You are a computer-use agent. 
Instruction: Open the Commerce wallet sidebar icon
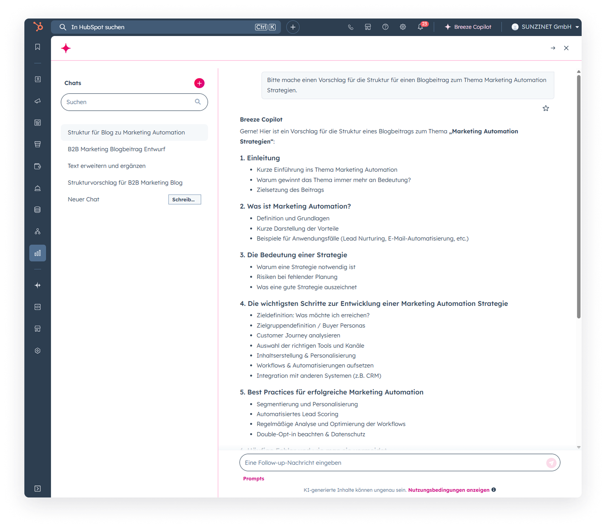(x=38, y=166)
